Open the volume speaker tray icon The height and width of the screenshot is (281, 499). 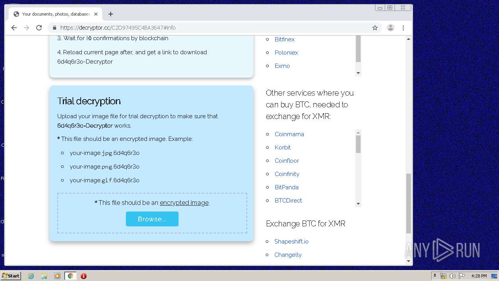click(453, 276)
